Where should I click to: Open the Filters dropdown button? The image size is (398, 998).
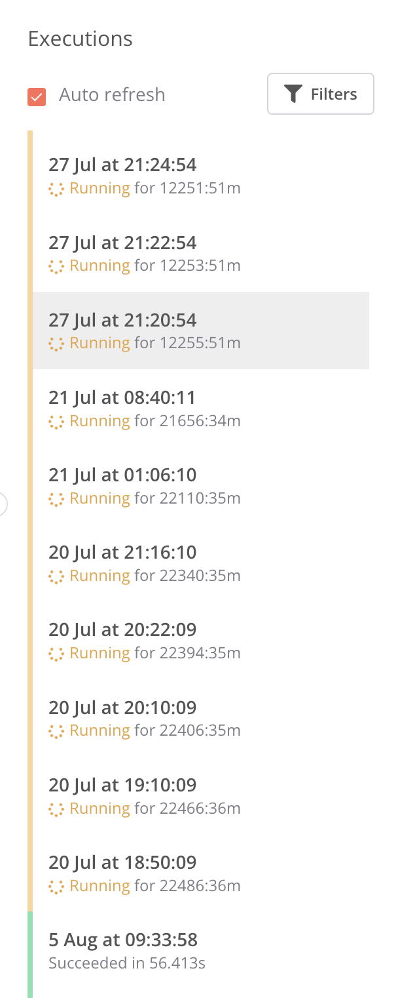point(321,94)
